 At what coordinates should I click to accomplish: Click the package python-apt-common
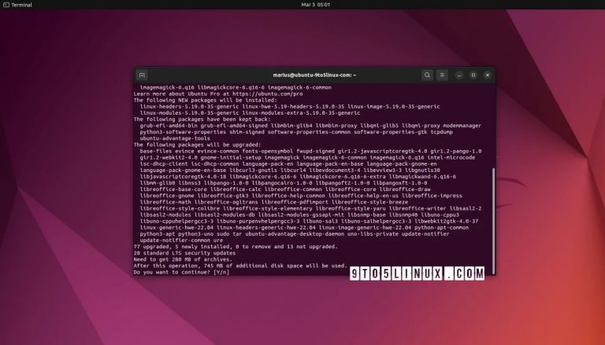tap(441, 228)
